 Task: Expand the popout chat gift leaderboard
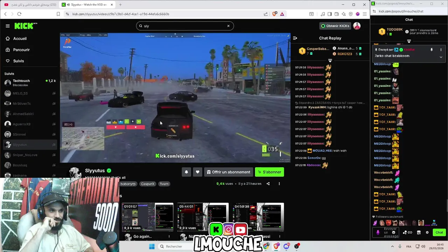tap(409, 41)
